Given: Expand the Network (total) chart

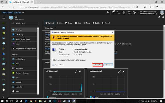Looking at the screenshot, I should (120, 72).
